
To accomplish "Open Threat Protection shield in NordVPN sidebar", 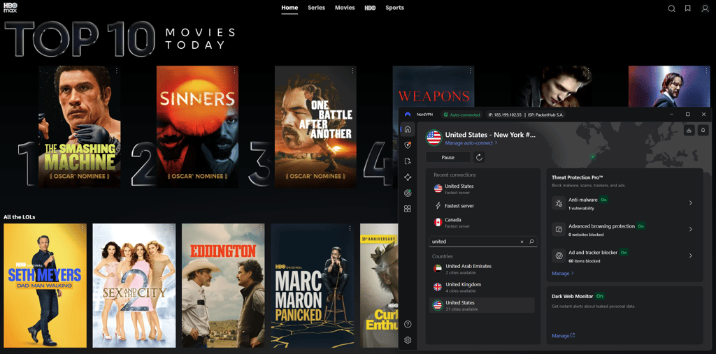I will (408, 145).
